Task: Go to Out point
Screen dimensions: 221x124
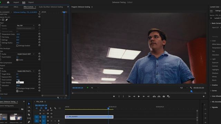Action: 148,96
